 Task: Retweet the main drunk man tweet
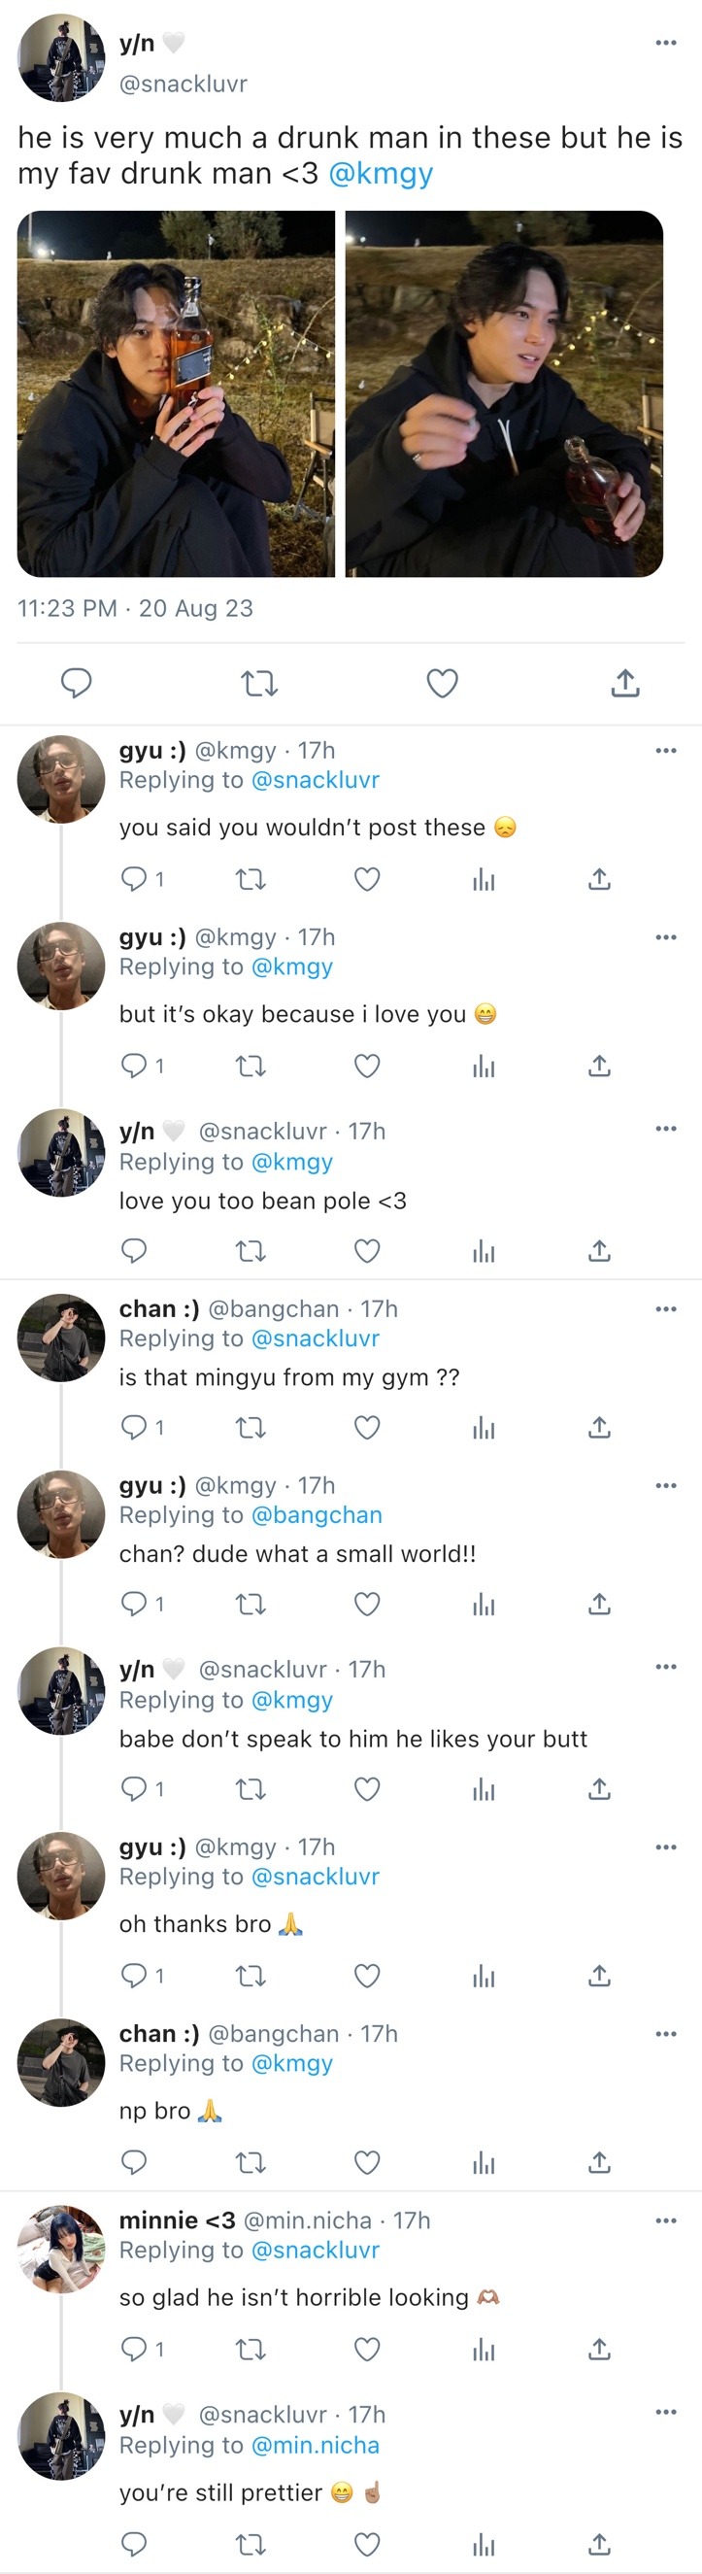pos(259,684)
